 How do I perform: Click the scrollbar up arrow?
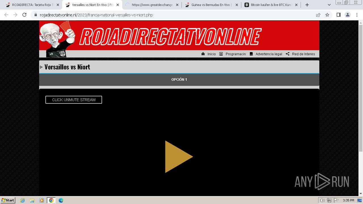(x=361, y=23)
